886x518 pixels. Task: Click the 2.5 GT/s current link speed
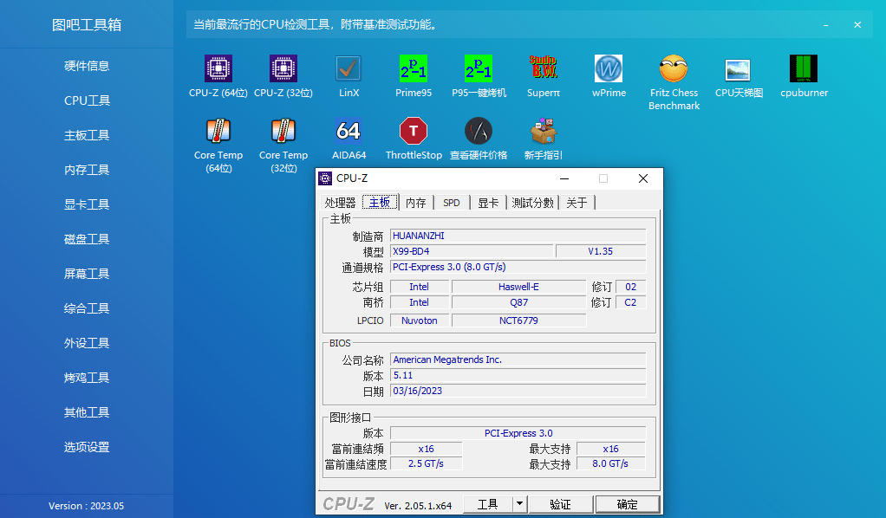tap(426, 463)
